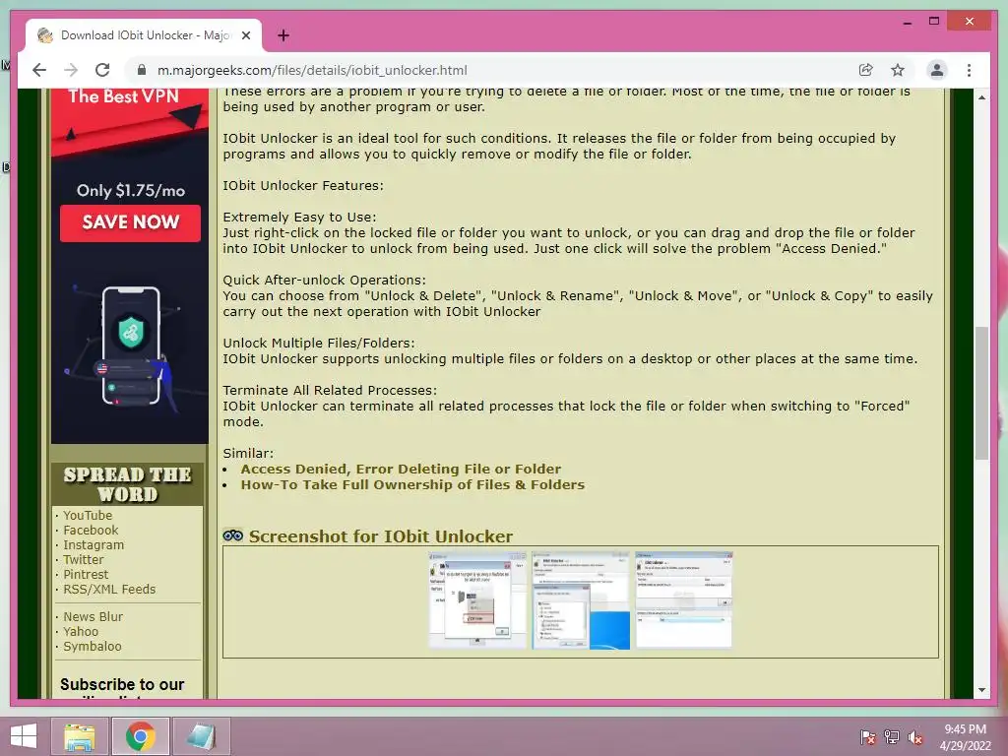Open the Yahoo link
Image resolution: width=1008 pixels, height=756 pixels.
(x=81, y=631)
